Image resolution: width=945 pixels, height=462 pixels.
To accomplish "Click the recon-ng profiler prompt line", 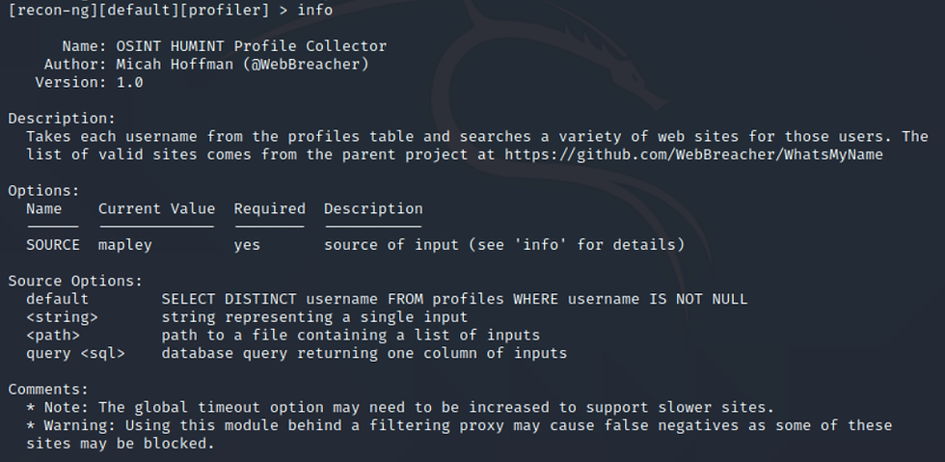I will 170,10.
